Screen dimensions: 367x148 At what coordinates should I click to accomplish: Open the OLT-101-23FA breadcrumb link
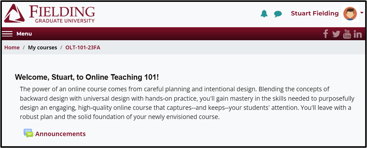coord(83,48)
